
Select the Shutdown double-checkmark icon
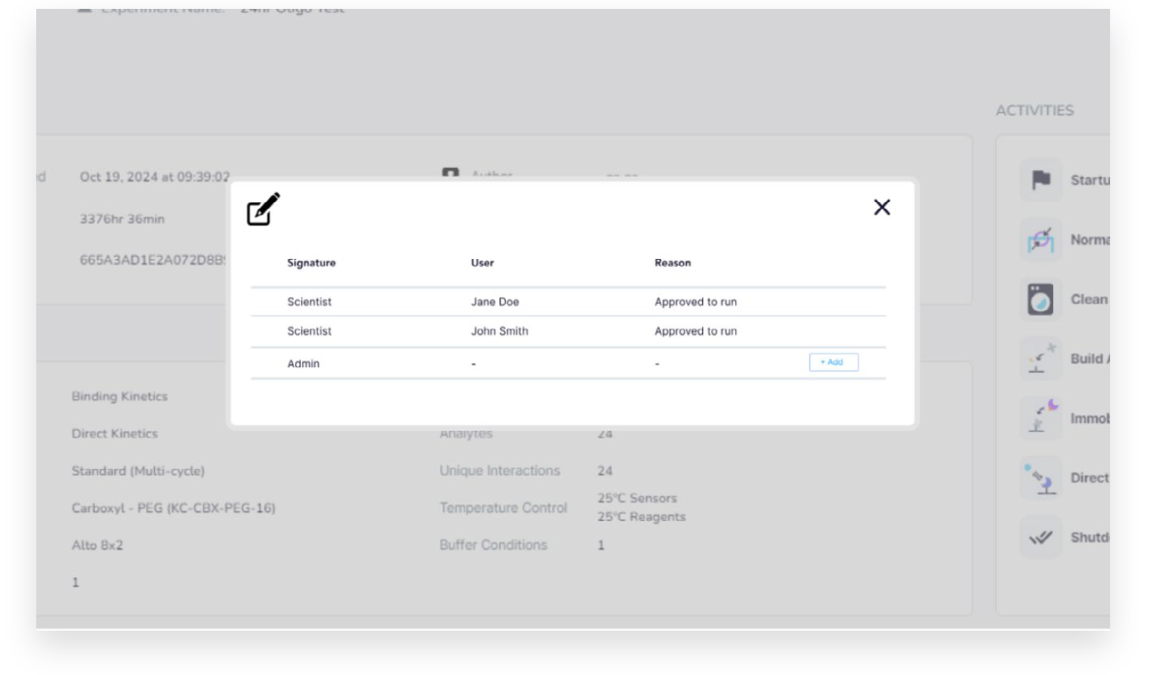coord(1040,538)
